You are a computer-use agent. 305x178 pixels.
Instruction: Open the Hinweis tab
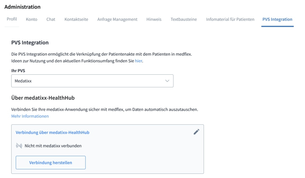tap(153, 19)
